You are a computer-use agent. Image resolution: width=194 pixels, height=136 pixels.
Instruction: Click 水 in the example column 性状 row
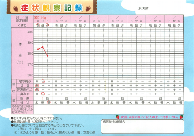coord(36,103)
